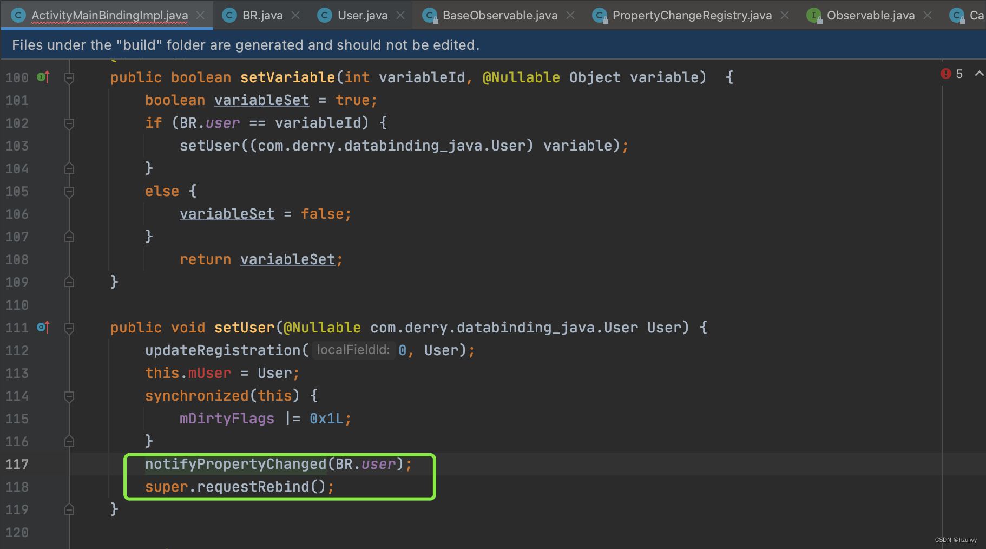Collapse the setVariable method fold on line 100
Image resolution: width=986 pixels, height=549 pixels.
[69, 79]
